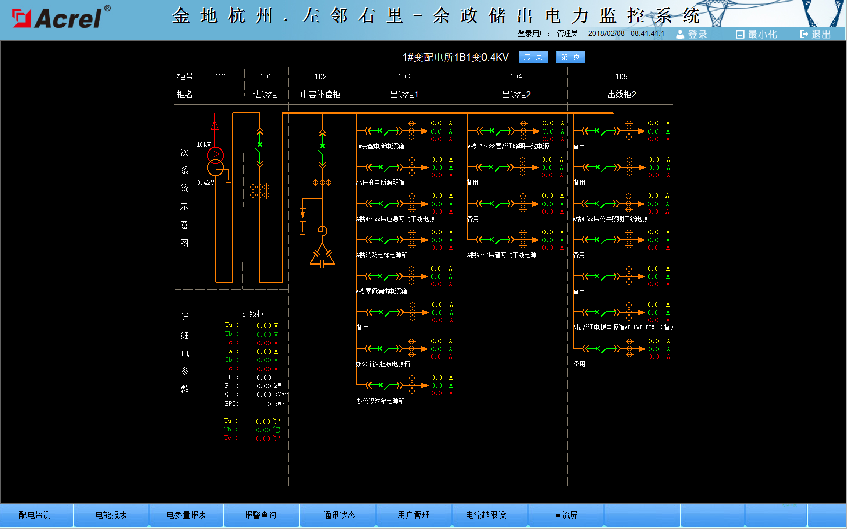Image resolution: width=847 pixels, height=529 pixels.
Task: Switch to page one (第一页)
Action: pos(533,57)
